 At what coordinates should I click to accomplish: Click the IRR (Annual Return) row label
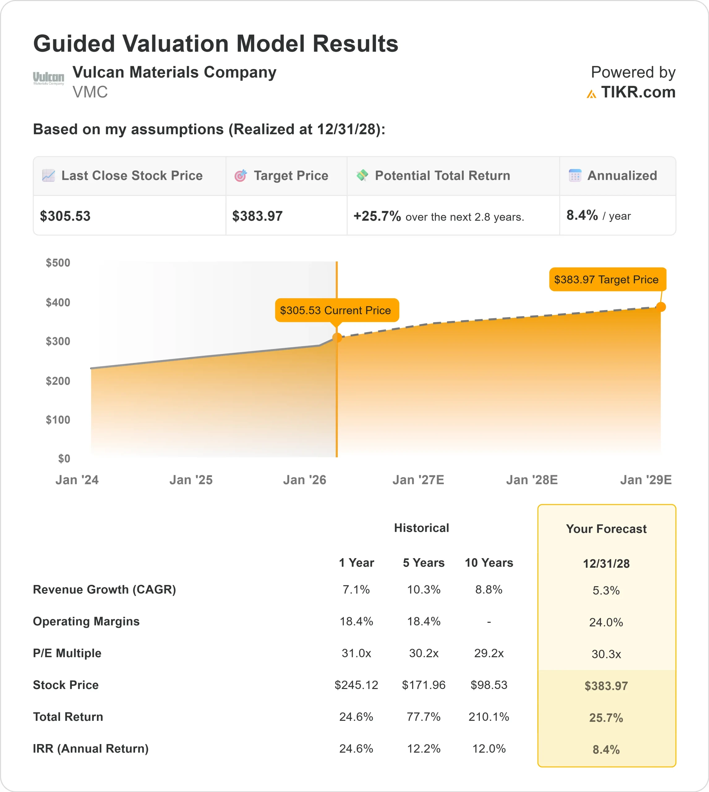91,748
